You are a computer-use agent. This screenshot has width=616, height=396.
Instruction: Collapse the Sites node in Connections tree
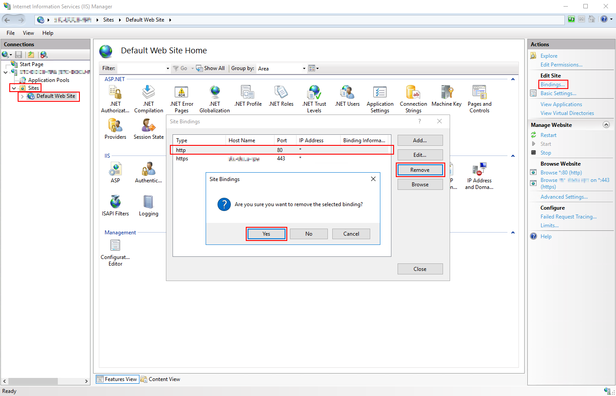(14, 88)
